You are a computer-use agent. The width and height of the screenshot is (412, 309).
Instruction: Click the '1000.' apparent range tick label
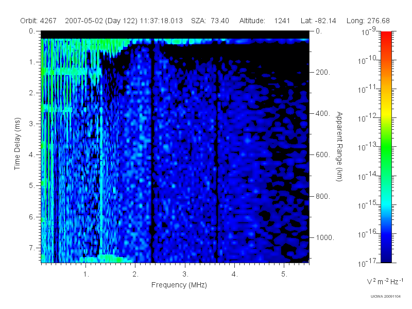click(325, 237)
